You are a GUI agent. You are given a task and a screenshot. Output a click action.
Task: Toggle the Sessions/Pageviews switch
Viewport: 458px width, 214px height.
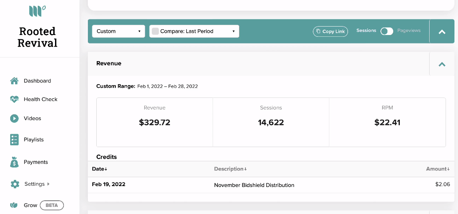point(387,31)
